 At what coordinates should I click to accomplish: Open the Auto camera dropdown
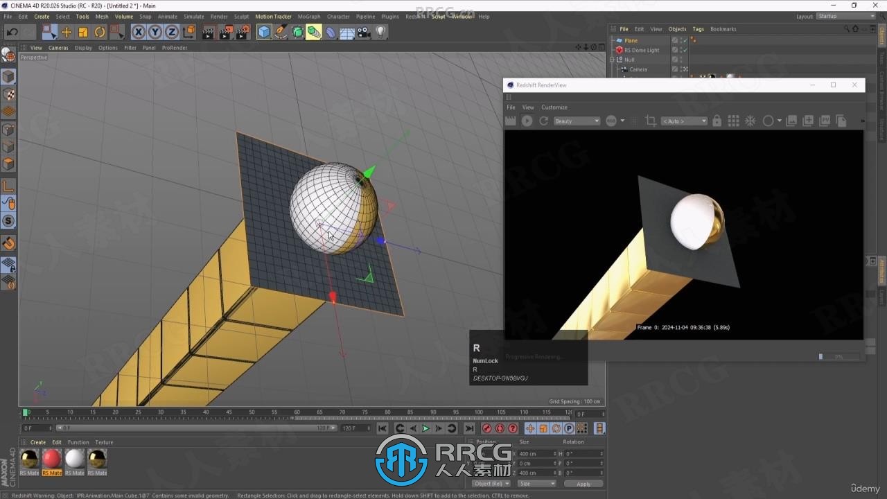click(x=684, y=121)
